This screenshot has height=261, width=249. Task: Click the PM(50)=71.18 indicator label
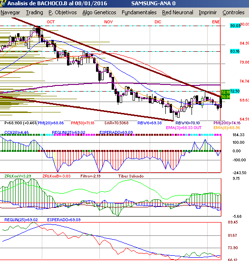[83, 123]
